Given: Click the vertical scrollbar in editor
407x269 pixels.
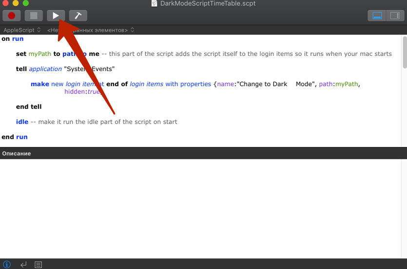Looking at the screenshot, I should point(405,53).
